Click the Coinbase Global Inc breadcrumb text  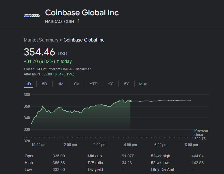point(84,40)
